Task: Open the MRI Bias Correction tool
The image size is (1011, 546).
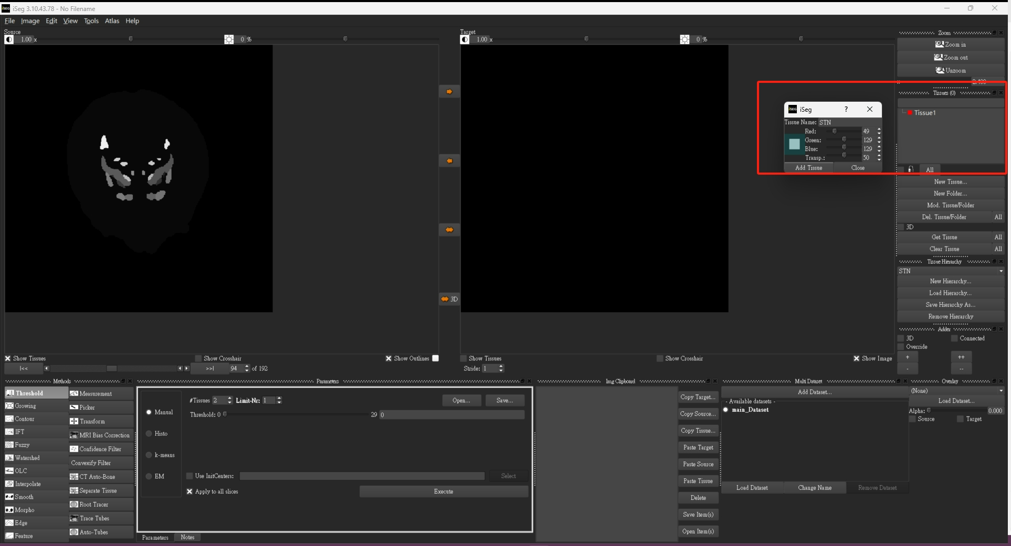Action: coord(104,435)
